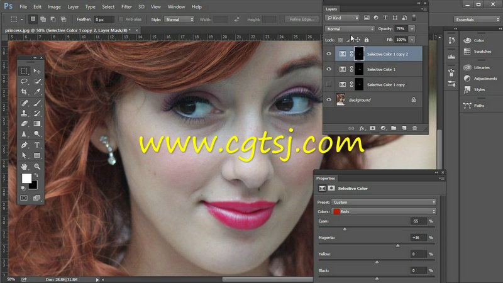Click the create new group folder icon
The width and height of the screenshot is (503, 283).
(x=394, y=128)
